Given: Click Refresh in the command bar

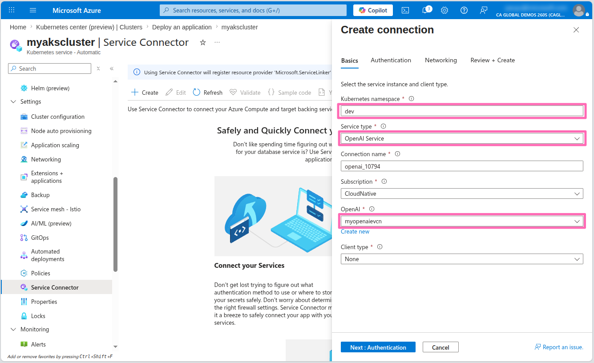Looking at the screenshot, I should pyautogui.click(x=207, y=93).
